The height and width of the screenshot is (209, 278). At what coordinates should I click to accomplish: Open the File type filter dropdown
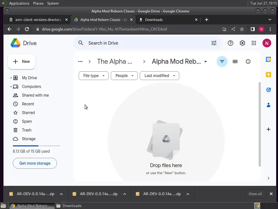tap(94, 76)
